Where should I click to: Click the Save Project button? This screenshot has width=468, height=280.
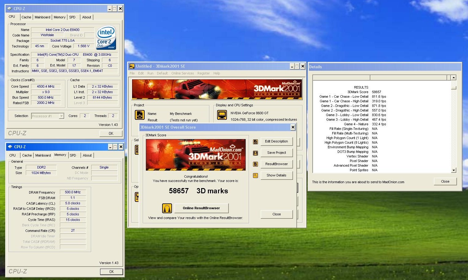[x=276, y=153]
